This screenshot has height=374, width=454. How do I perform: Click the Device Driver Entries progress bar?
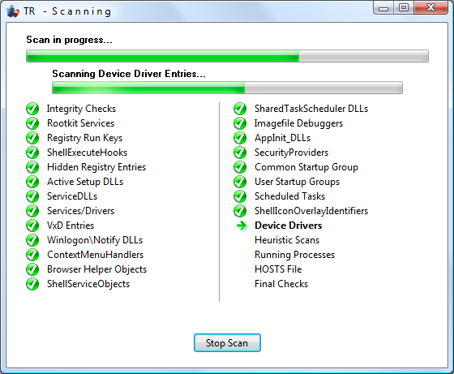coord(227,88)
